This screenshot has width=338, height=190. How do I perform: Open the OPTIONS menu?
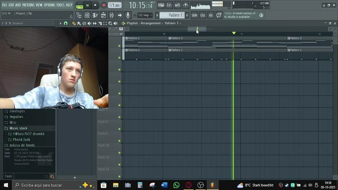(x=49, y=5)
